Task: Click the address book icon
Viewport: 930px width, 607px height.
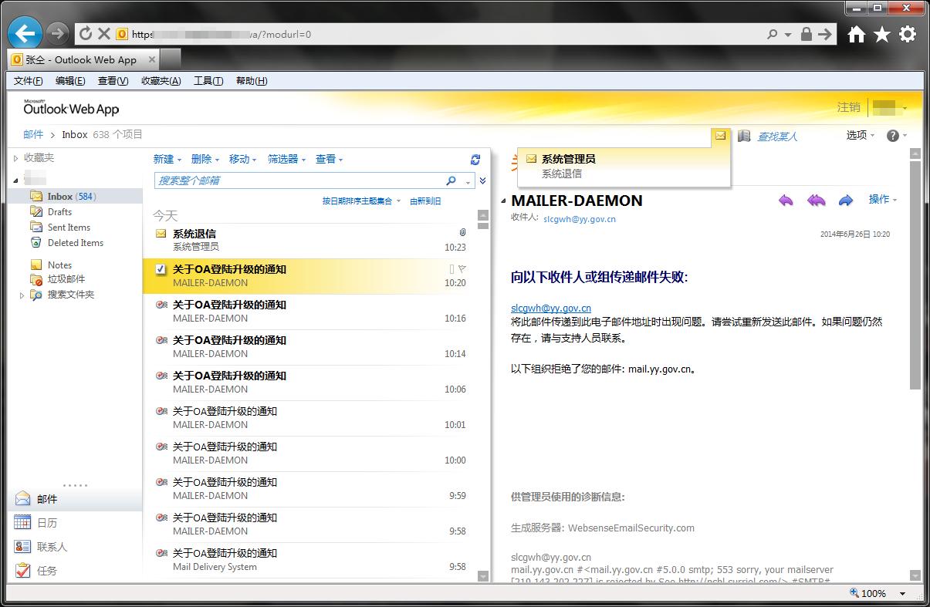Action: tap(744, 136)
